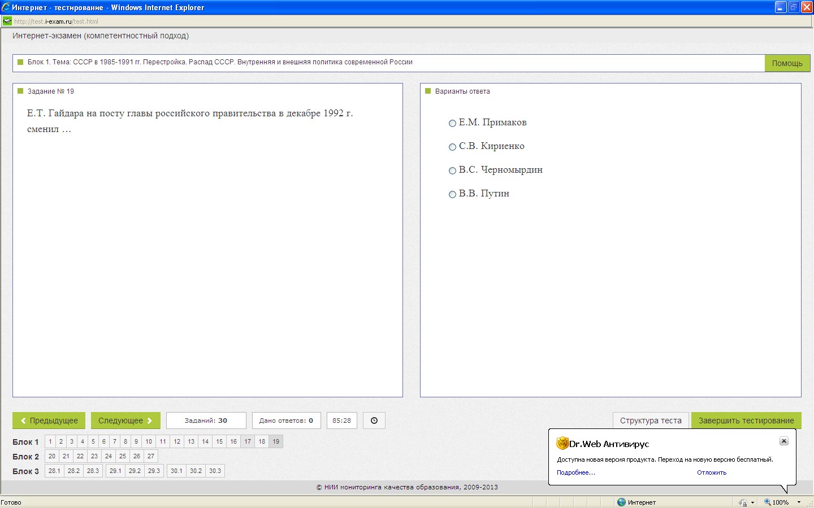Click the Internet Explorer logo in title bar
Viewport: 814px width, 508px height.
[x=6, y=7]
